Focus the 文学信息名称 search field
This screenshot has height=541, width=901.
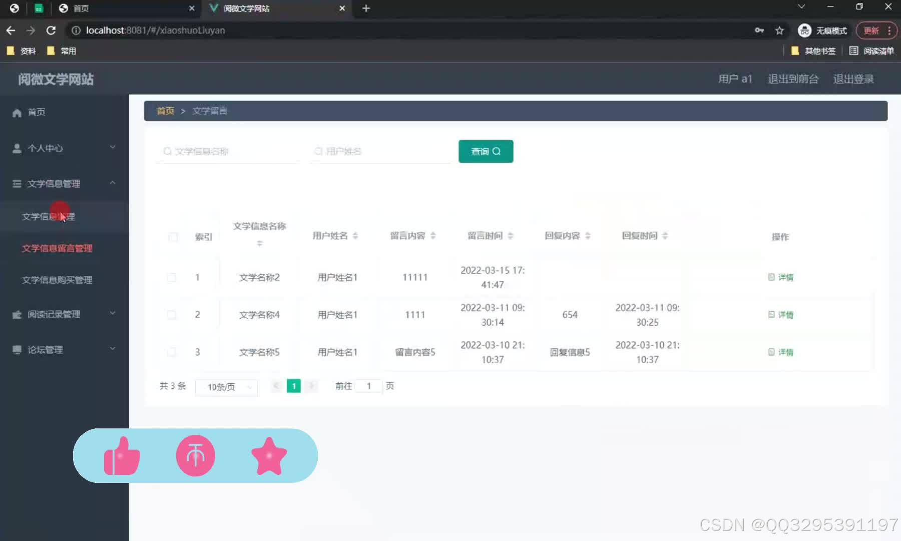point(228,151)
